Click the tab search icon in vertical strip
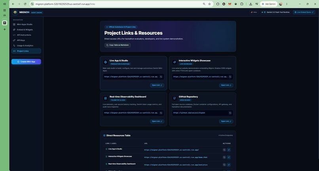This screenshot has height=171, width=319. [5, 15]
